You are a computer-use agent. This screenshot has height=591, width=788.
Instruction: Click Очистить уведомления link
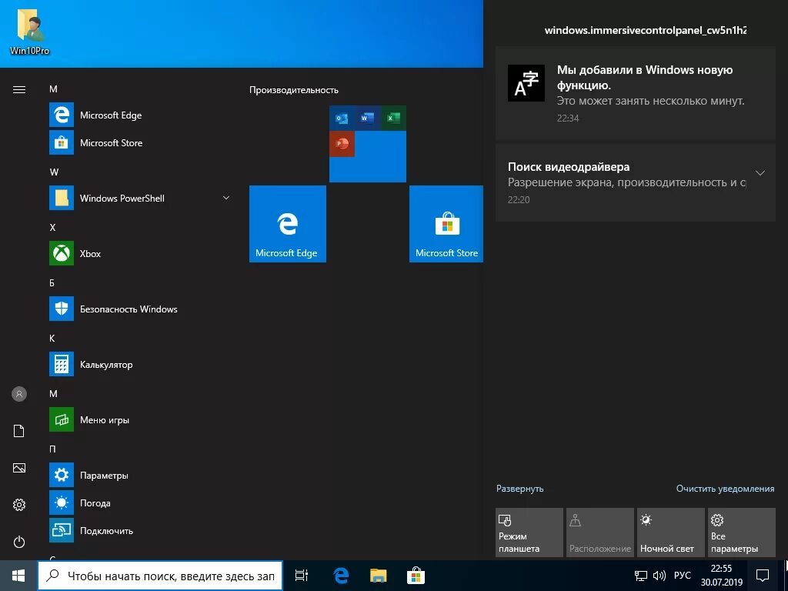(725, 489)
